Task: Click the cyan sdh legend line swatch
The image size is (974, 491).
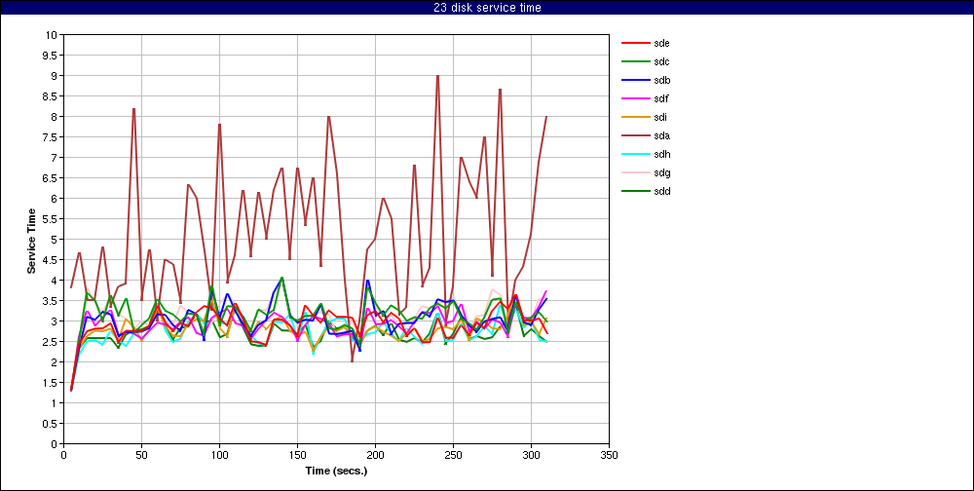Action: pyautogui.click(x=634, y=154)
